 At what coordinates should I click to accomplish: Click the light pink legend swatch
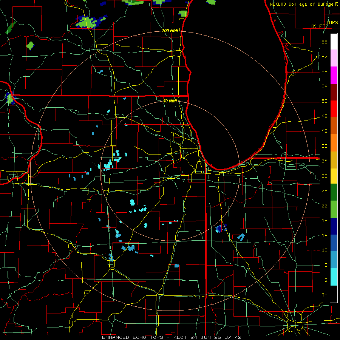(x=334, y=58)
